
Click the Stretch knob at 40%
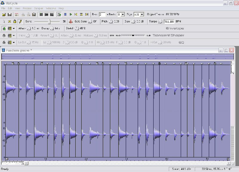tap(77, 29)
